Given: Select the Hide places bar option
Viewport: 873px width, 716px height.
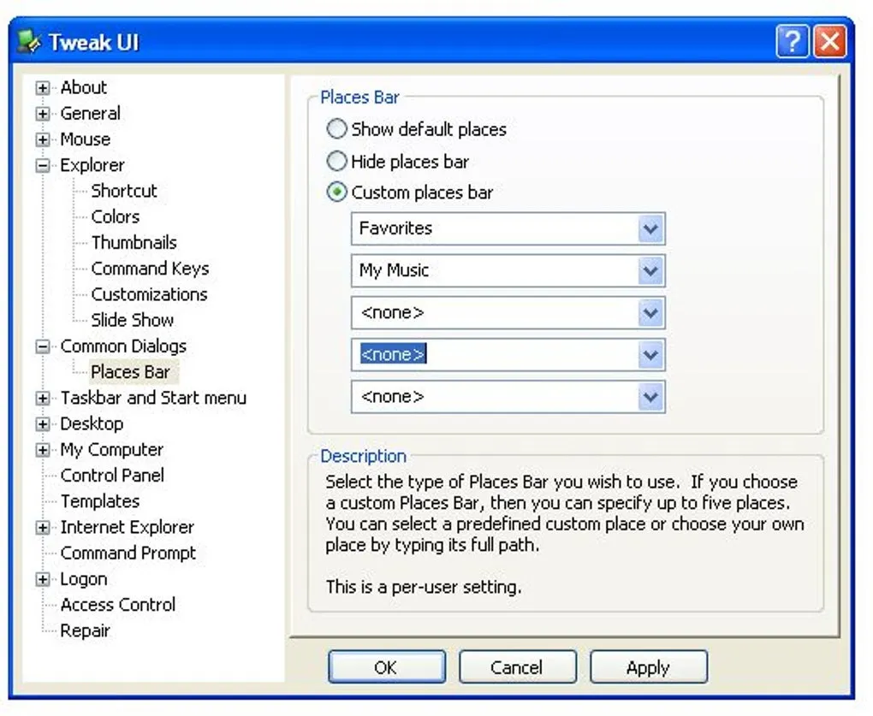Looking at the screenshot, I should (336, 162).
